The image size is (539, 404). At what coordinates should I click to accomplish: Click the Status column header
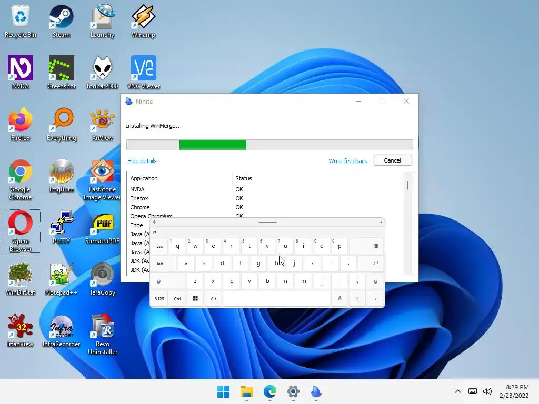pos(317,178)
